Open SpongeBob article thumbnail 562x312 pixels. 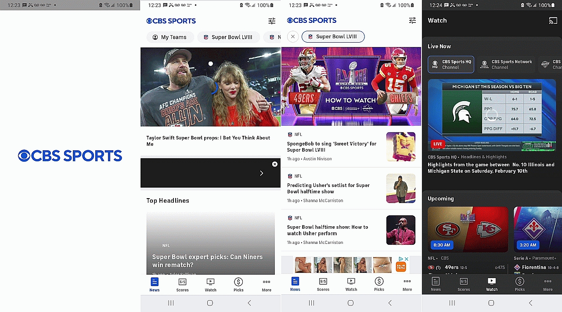pyautogui.click(x=401, y=147)
